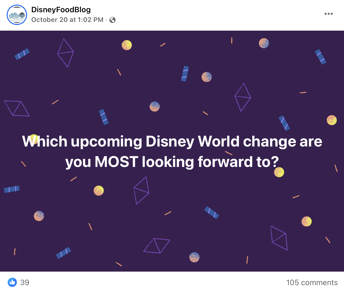Viewport: 344px width, 292px height.
Task: Click the yellow dot overlapping the letter W
Action: (x=33, y=139)
